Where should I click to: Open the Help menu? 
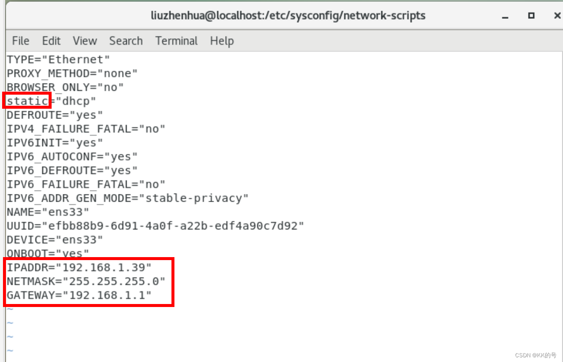tap(222, 41)
